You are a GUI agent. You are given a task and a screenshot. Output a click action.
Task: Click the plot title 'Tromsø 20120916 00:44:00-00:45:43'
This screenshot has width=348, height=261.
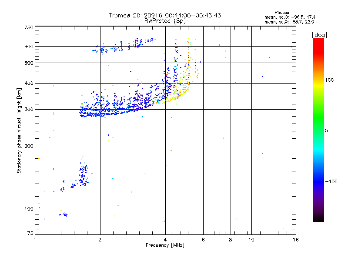click(x=165, y=15)
